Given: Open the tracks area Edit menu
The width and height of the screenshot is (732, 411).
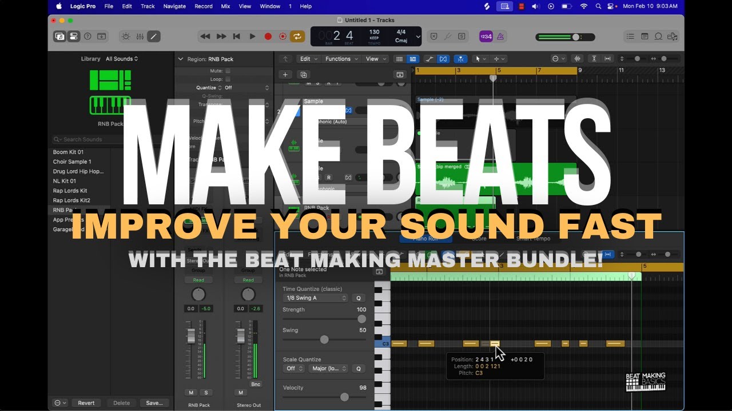Looking at the screenshot, I should (308, 59).
